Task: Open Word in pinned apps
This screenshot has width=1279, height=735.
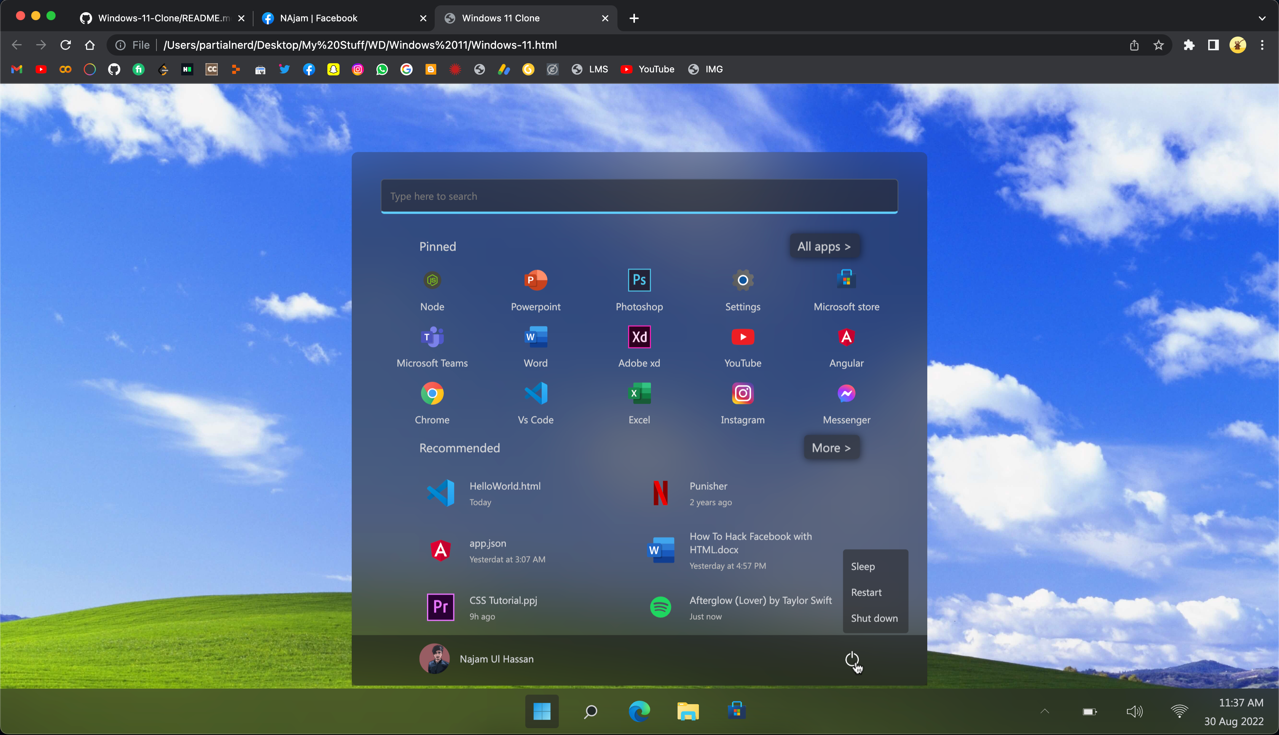Action: (x=535, y=347)
